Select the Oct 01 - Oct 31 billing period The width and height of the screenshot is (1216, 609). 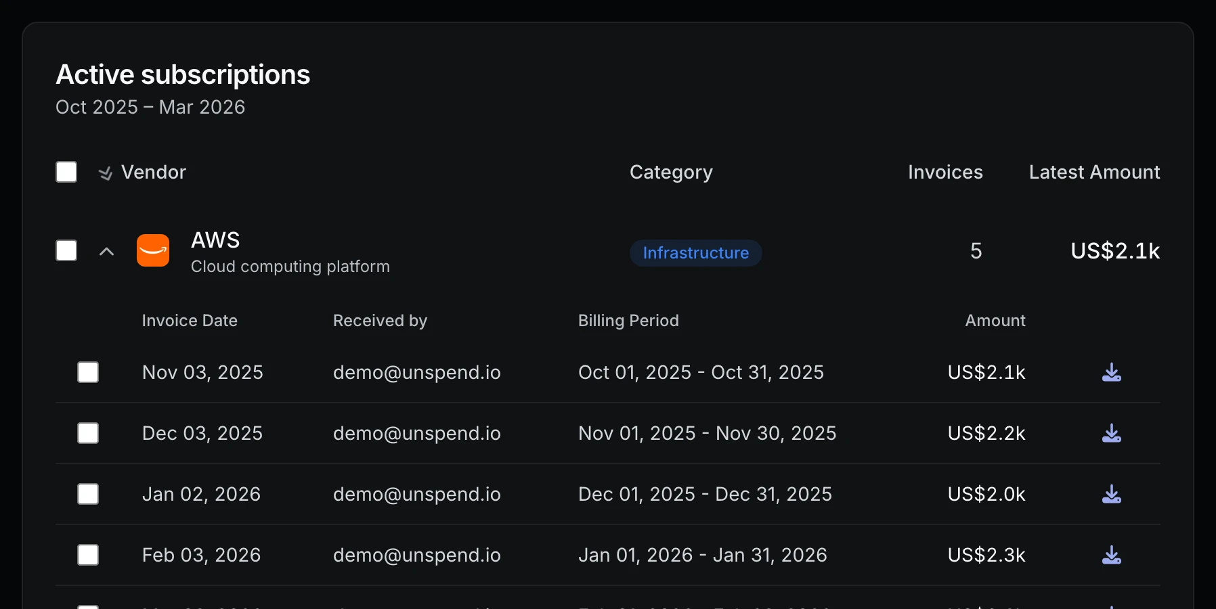(701, 371)
